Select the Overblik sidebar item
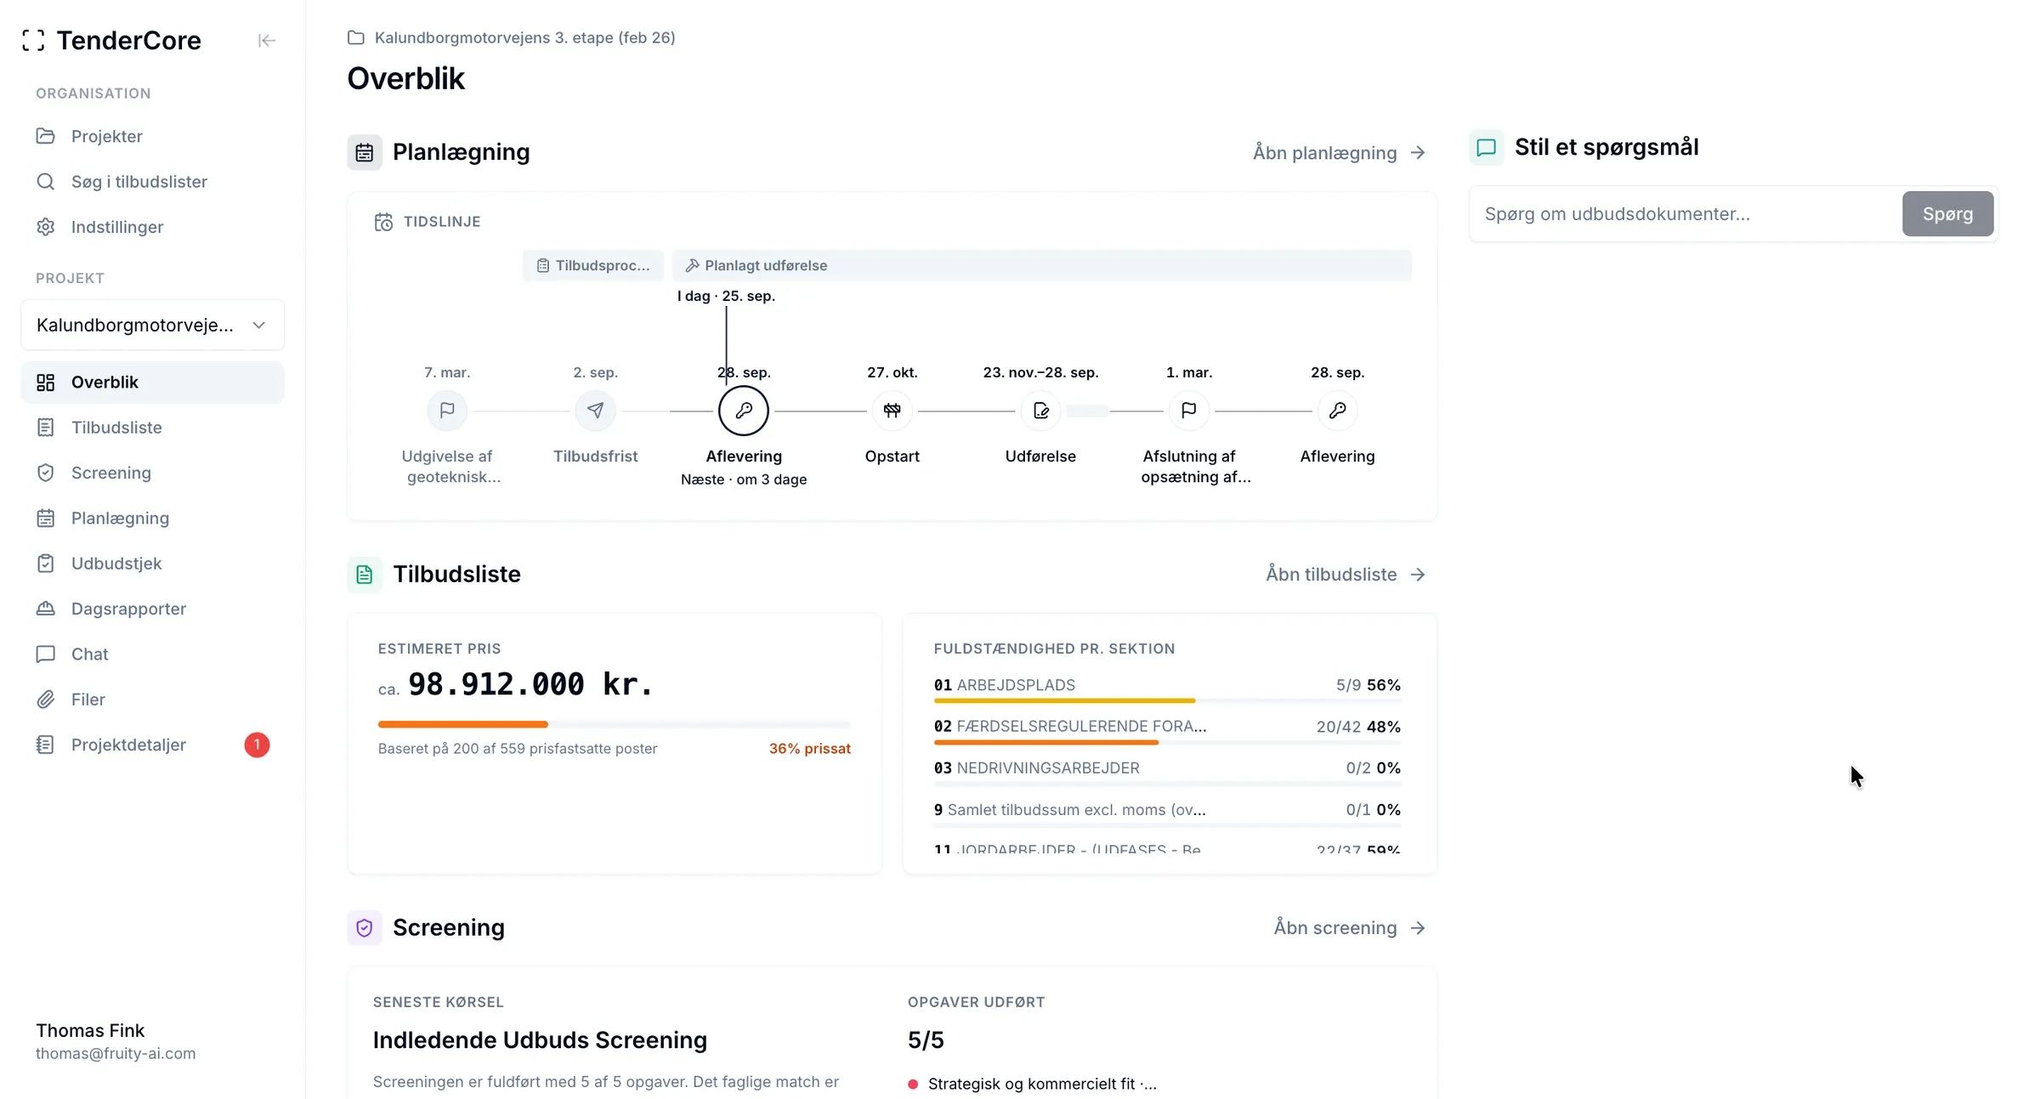 (153, 382)
